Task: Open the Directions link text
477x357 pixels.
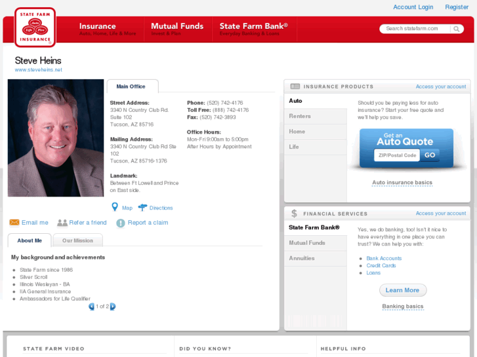Action: (x=161, y=208)
